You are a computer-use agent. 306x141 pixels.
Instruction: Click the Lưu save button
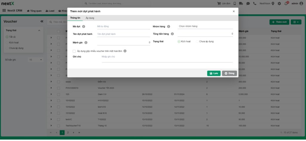pyautogui.click(x=214, y=73)
